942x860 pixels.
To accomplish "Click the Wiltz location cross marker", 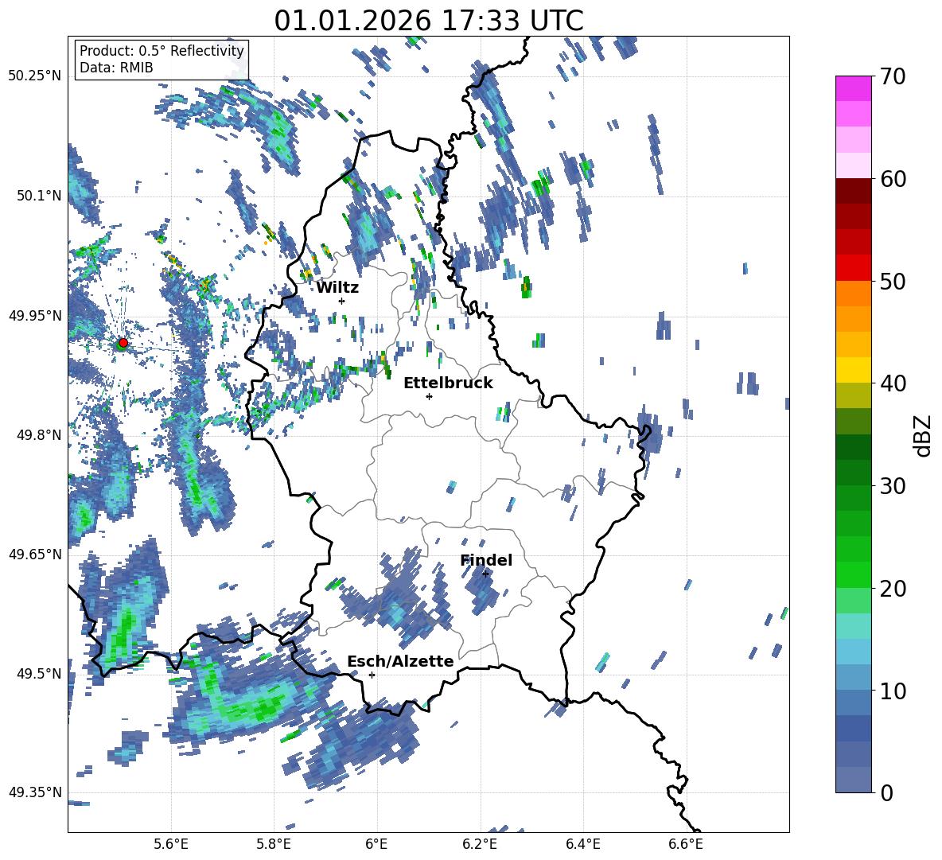I will click(342, 301).
